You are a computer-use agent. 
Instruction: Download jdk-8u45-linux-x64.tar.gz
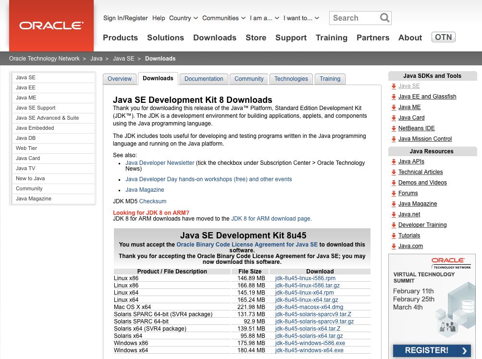coord(307,300)
